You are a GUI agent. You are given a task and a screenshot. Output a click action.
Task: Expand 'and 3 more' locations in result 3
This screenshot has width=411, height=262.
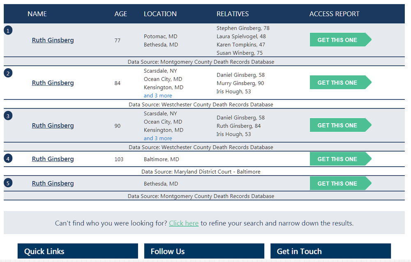click(x=158, y=138)
